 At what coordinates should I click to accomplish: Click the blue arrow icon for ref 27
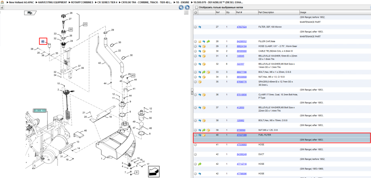pyautogui.click(x=200, y=27)
